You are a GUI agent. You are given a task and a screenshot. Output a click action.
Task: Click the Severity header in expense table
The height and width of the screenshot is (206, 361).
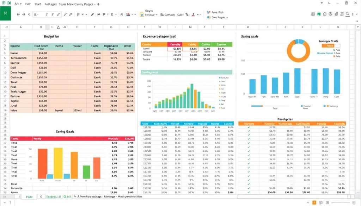pyautogui.click(x=175, y=44)
